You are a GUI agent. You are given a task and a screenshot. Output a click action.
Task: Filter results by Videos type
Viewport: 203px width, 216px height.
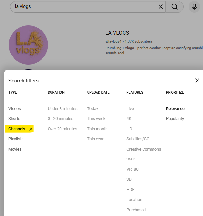pos(14,109)
